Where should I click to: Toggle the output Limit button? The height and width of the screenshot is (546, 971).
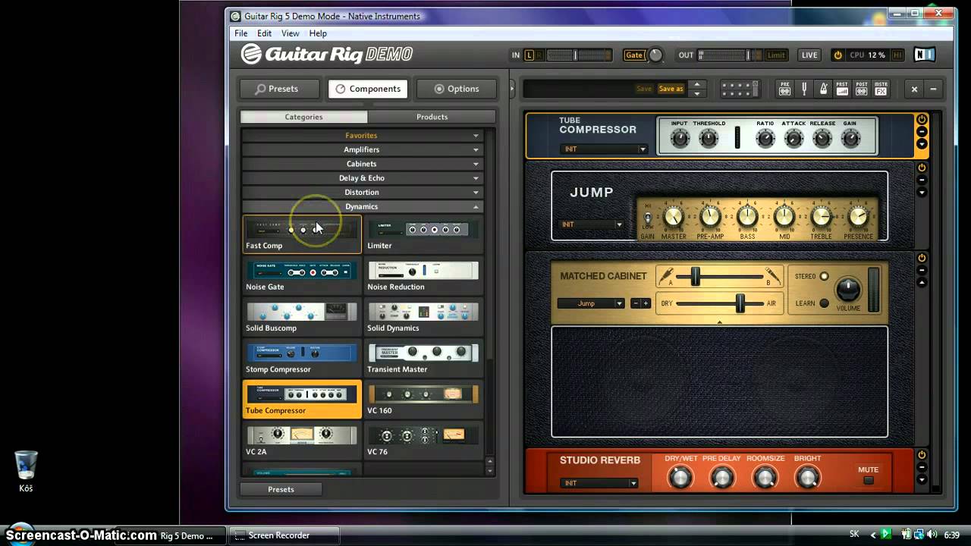coord(776,55)
